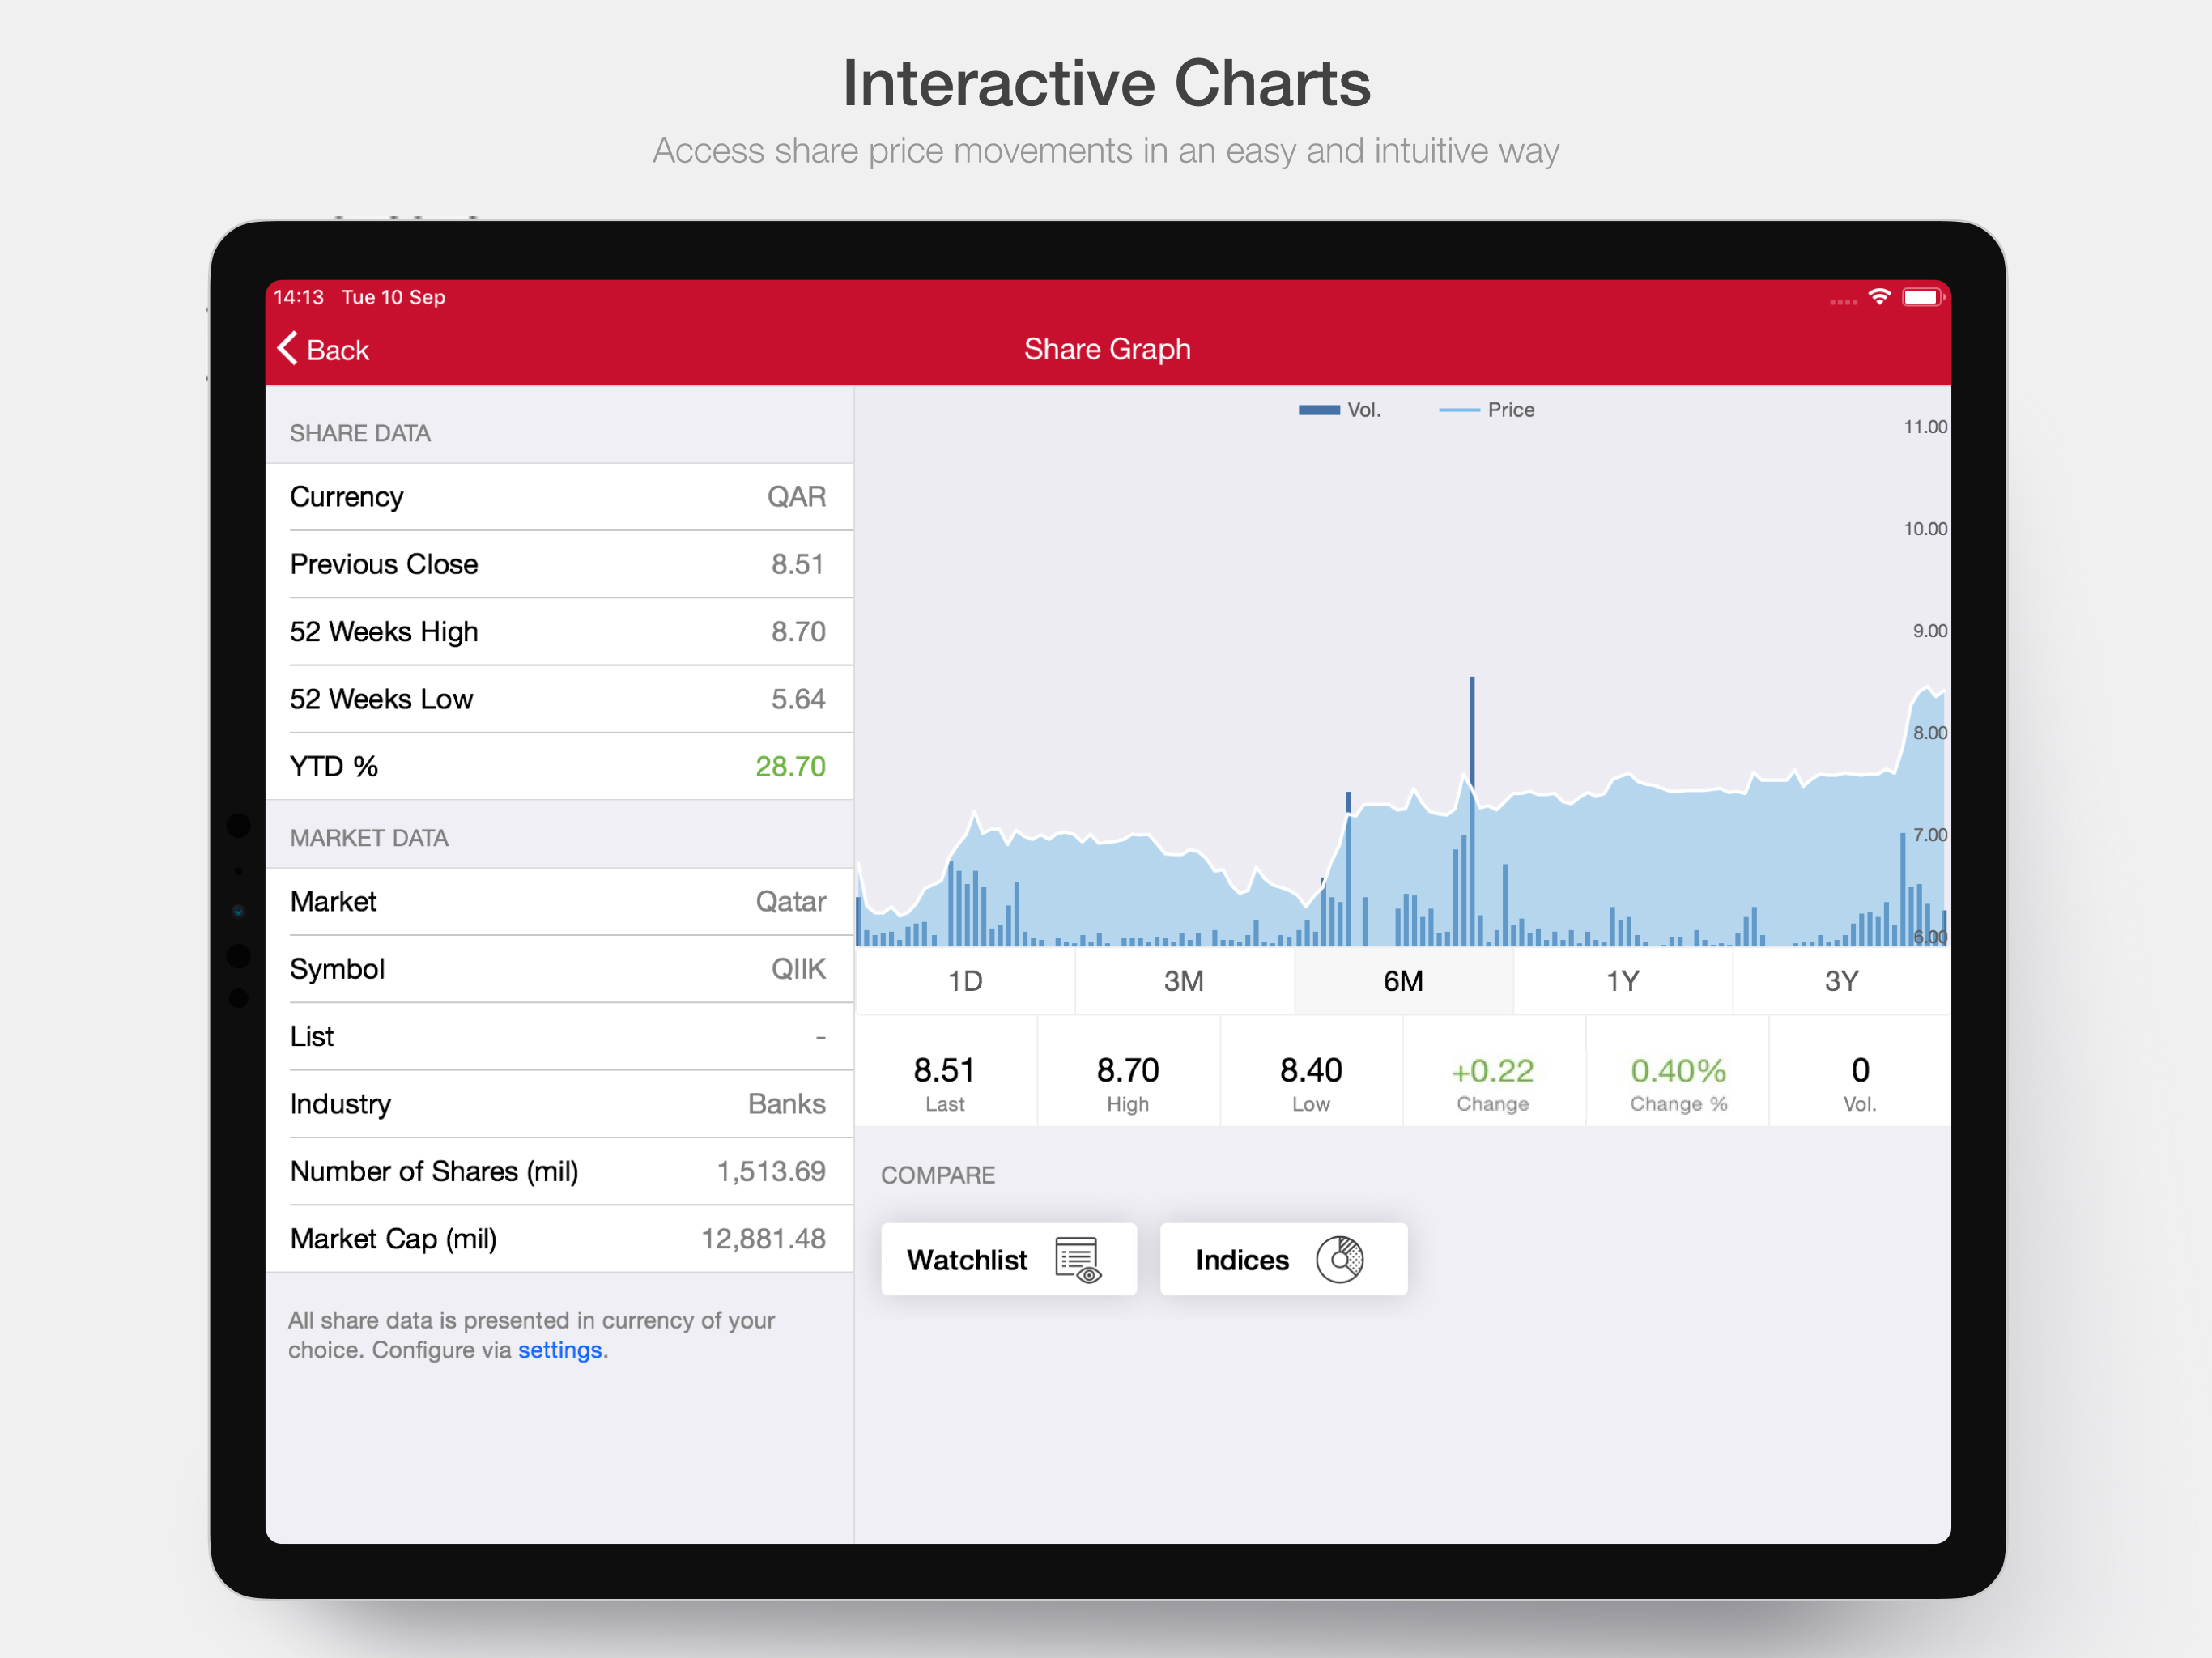2212x1658 pixels.
Task: Select the Market Qatar row
Action: tap(559, 902)
